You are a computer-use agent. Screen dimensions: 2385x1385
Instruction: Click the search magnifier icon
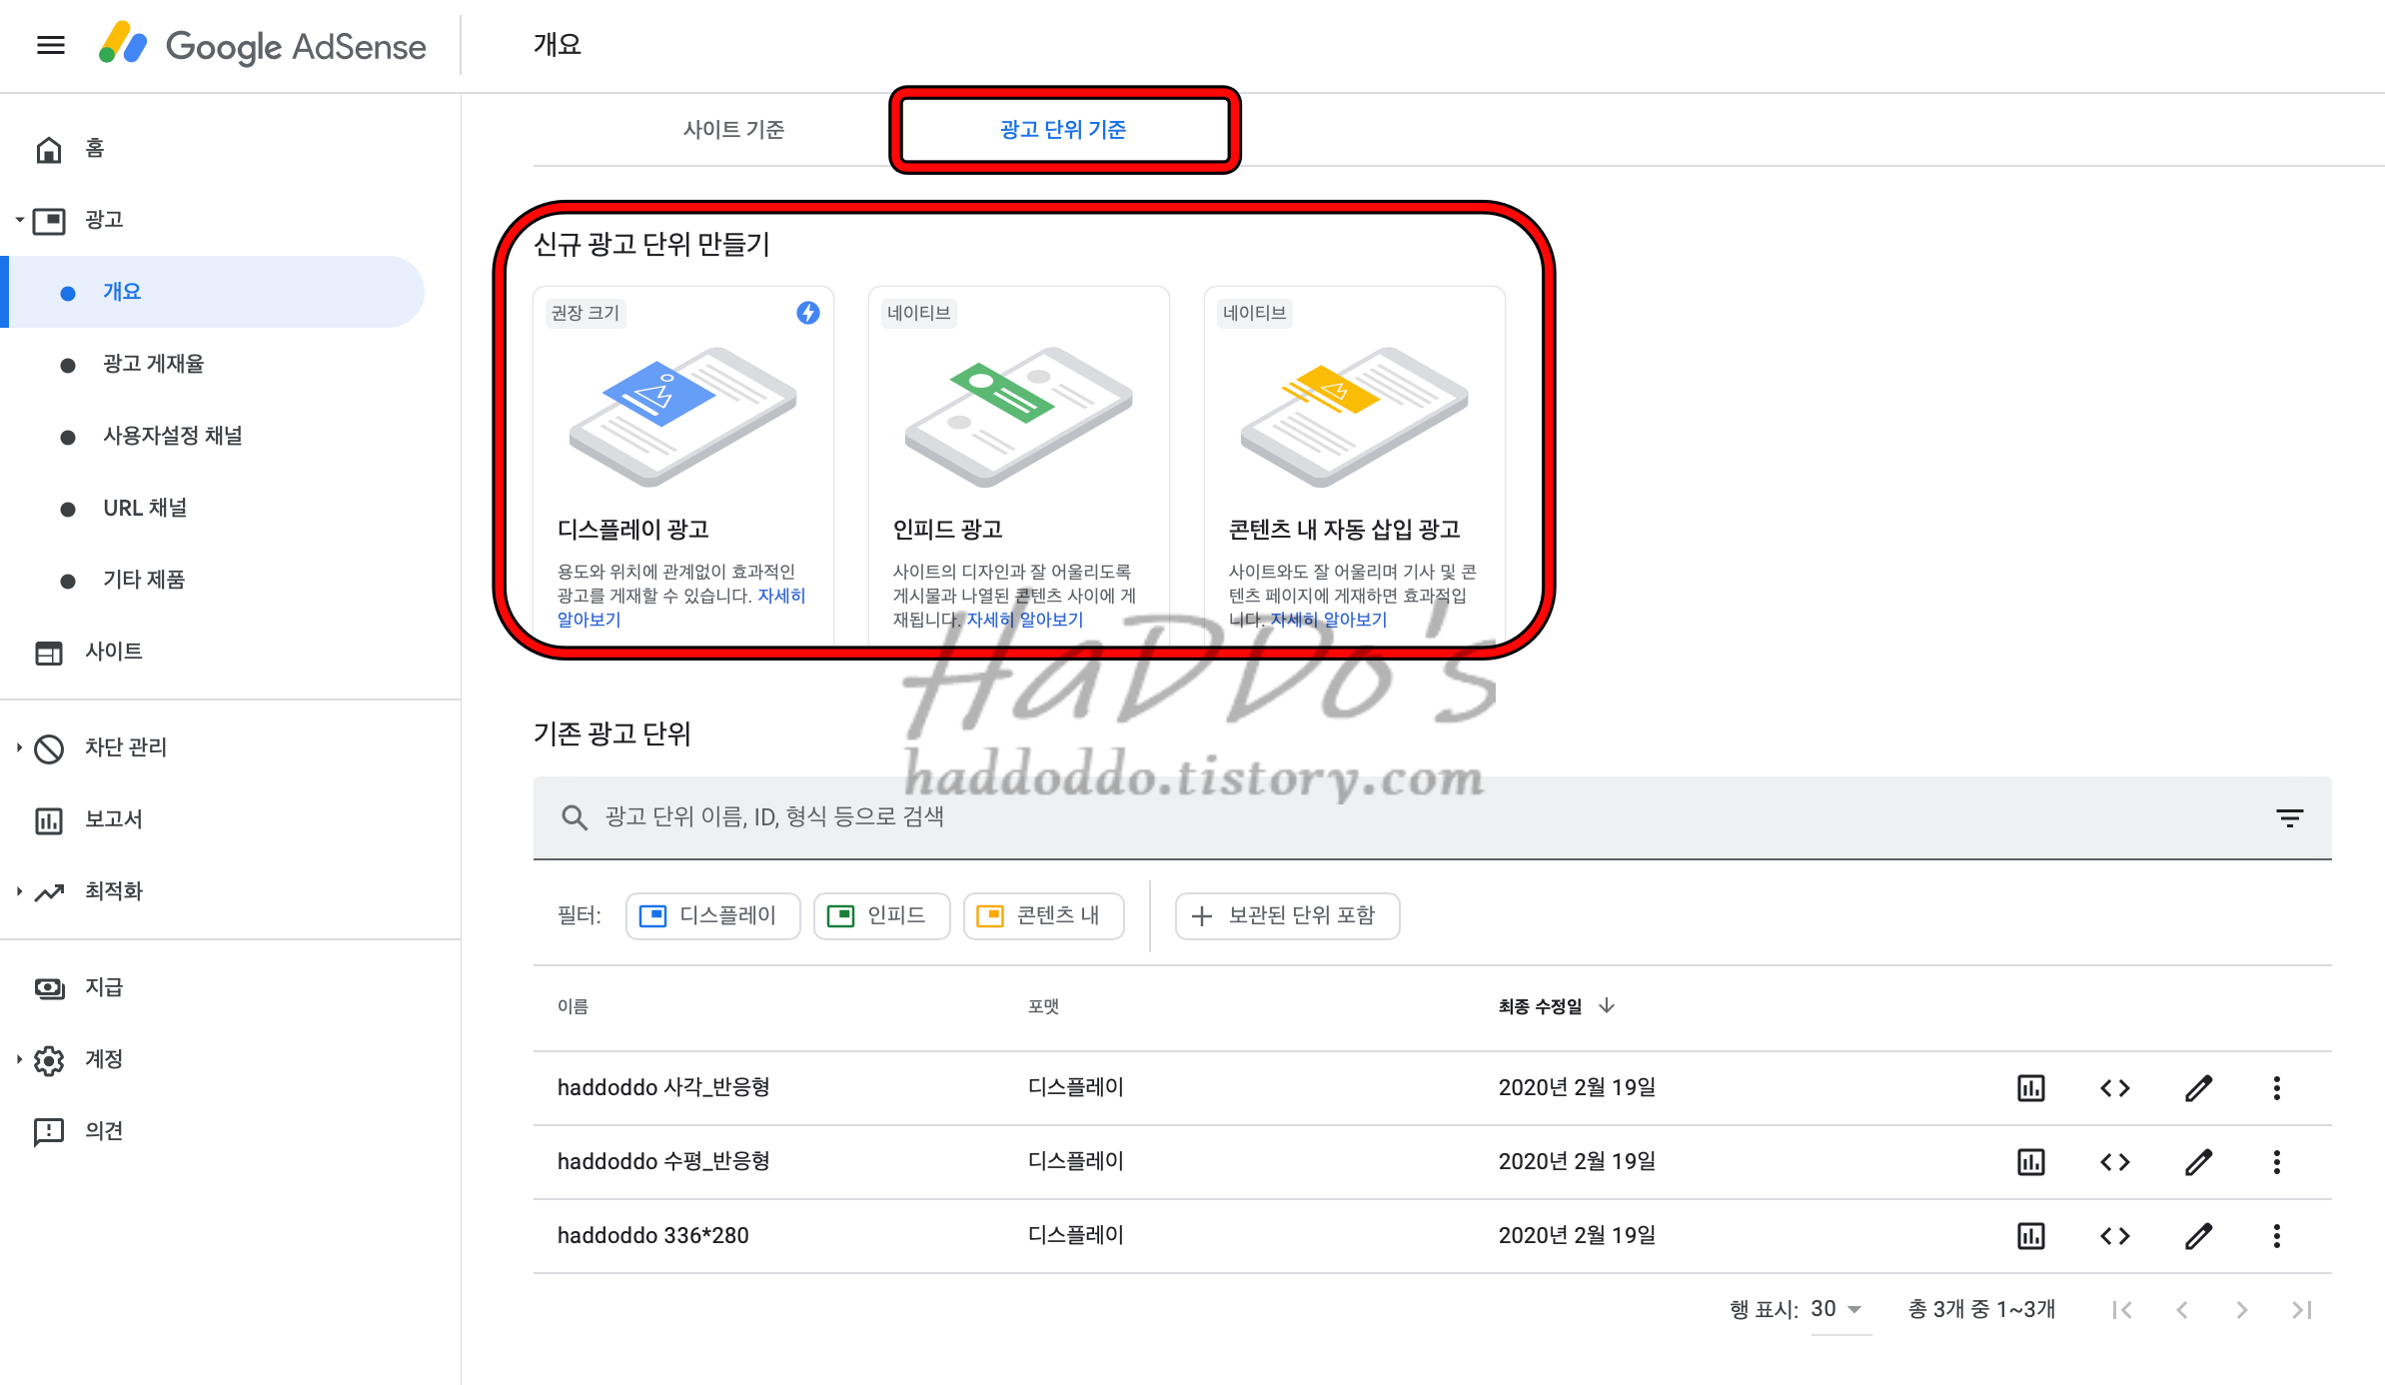point(574,817)
